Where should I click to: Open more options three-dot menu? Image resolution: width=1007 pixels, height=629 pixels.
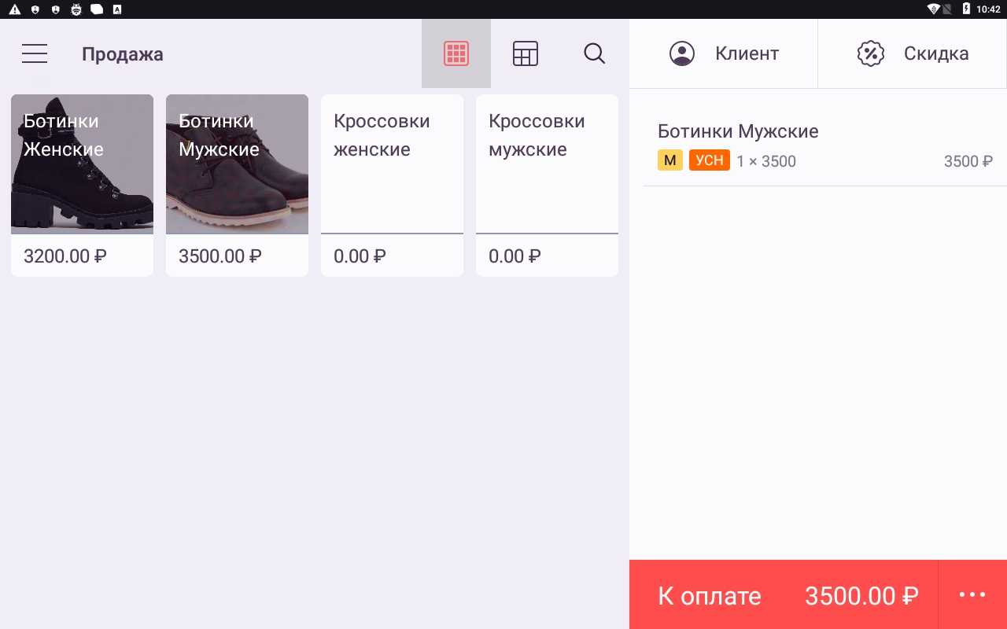(972, 594)
